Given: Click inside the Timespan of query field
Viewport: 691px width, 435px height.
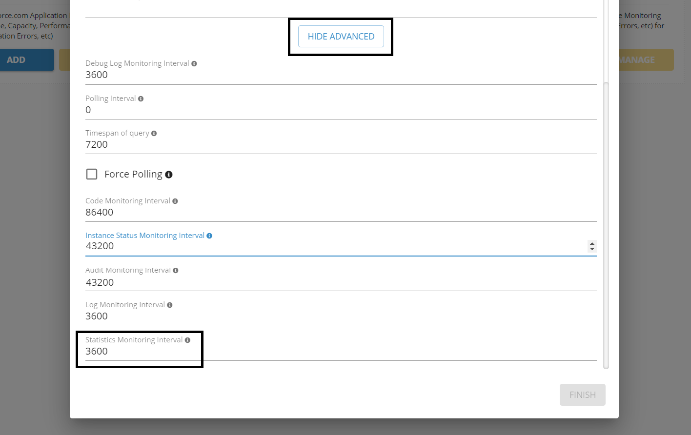Looking at the screenshot, I should (x=244, y=144).
